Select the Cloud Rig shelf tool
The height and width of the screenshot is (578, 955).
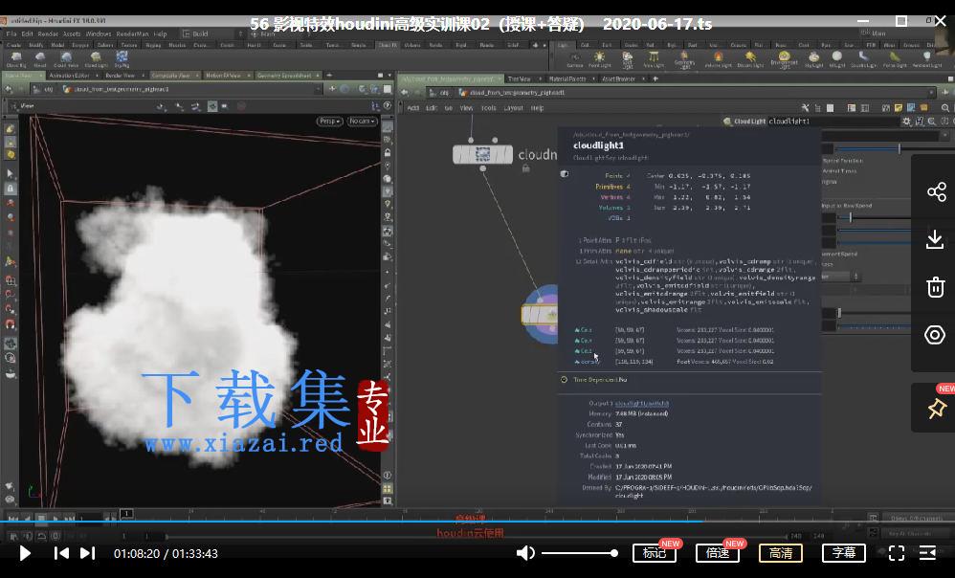click(15, 59)
